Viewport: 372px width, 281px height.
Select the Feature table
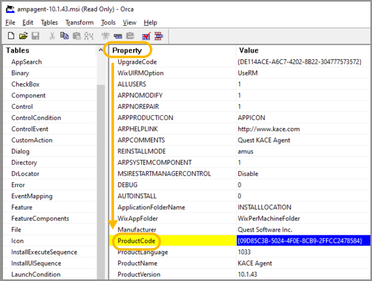(22, 207)
